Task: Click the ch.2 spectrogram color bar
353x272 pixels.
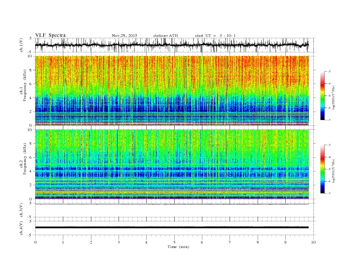Action: 322,169
